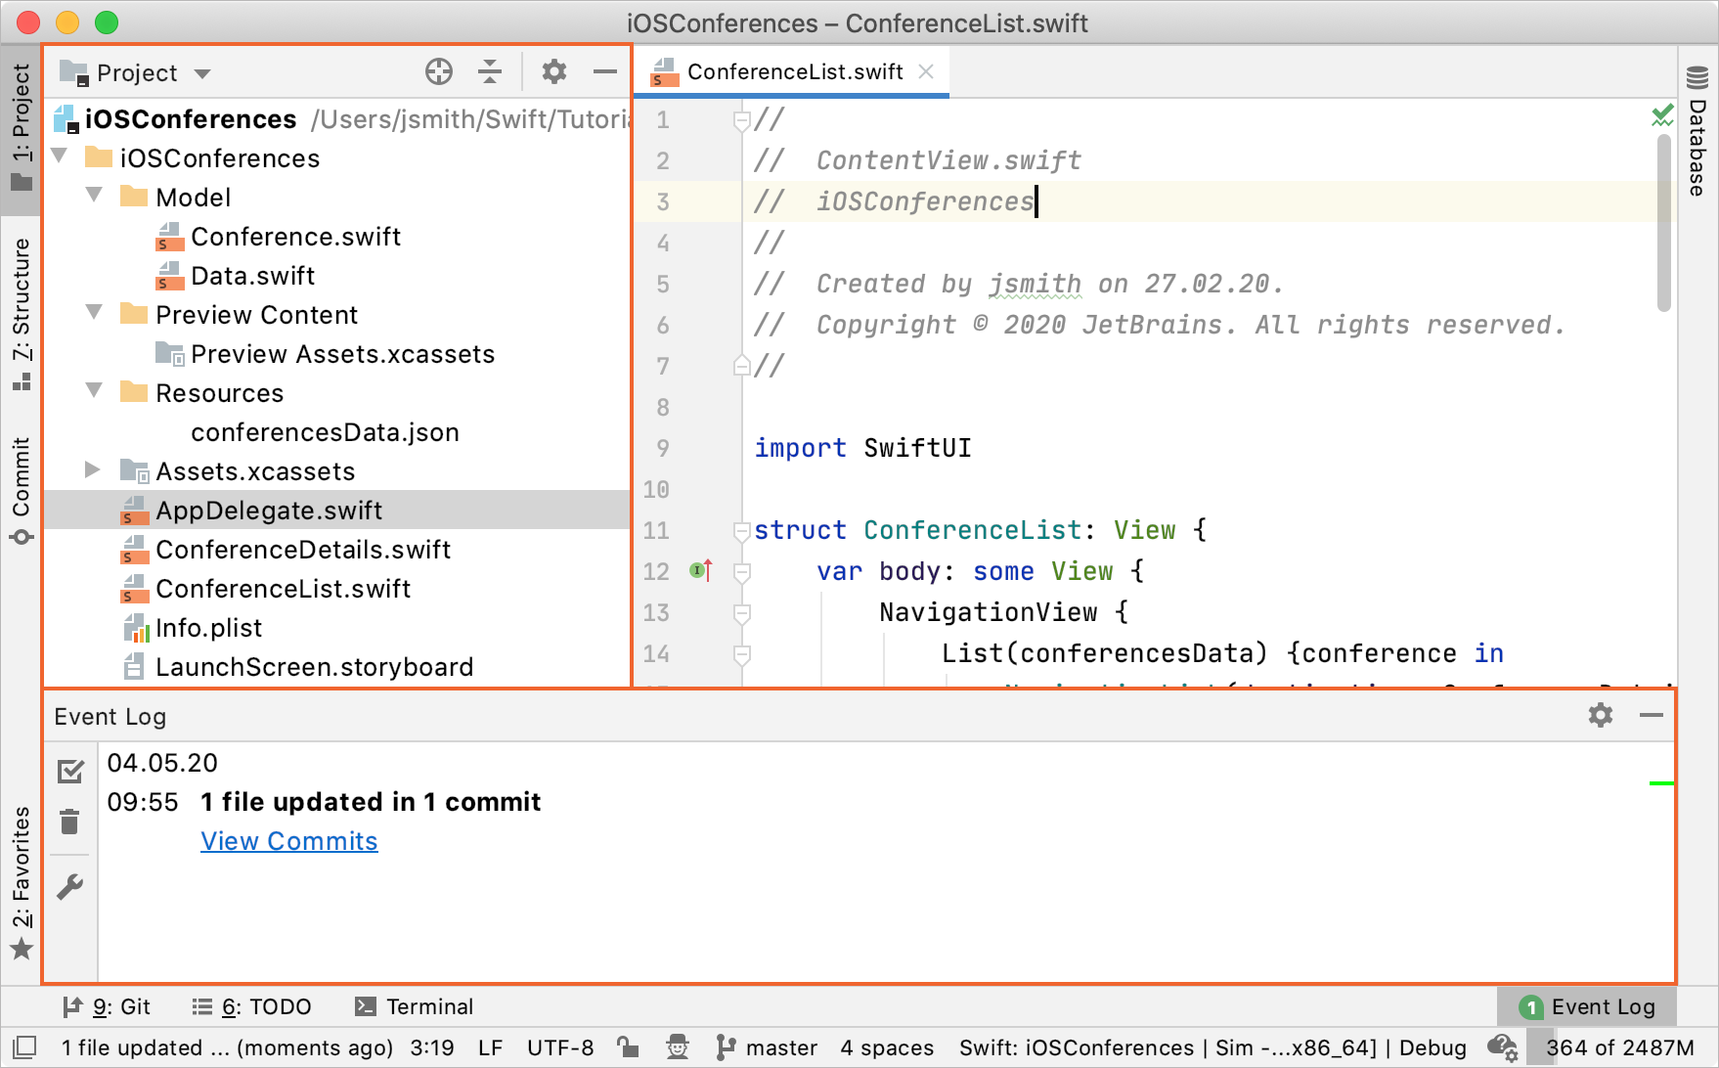Image resolution: width=1719 pixels, height=1068 pixels.
Task: Fold the NavigationView block
Action: [x=742, y=613]
